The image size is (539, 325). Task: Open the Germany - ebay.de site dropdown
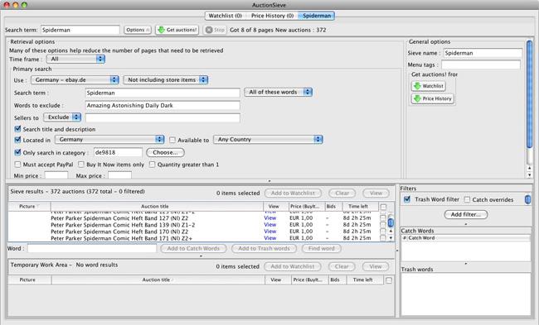pyautogui.click(x=75, y=80)
